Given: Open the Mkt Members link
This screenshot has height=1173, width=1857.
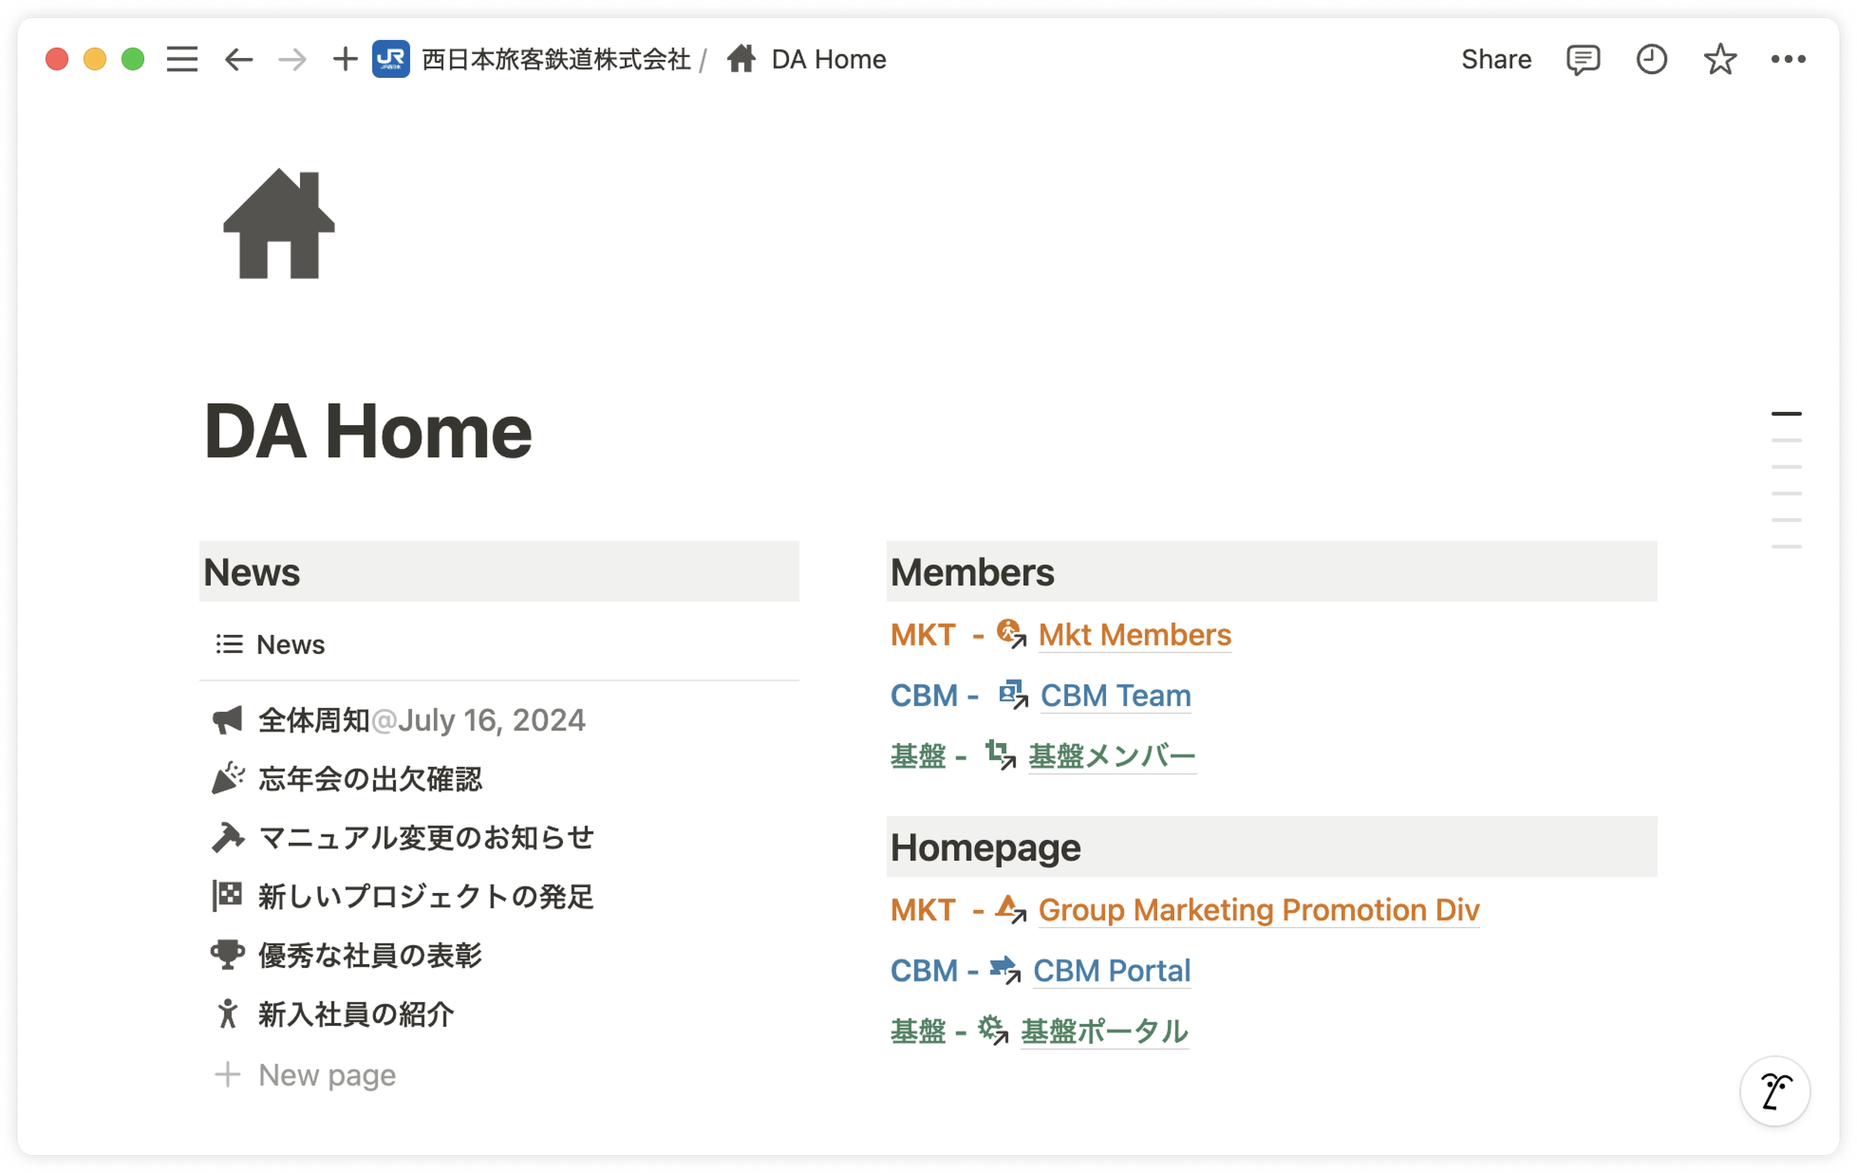Looking at the screenshot, I should [x=1134, y=635].
